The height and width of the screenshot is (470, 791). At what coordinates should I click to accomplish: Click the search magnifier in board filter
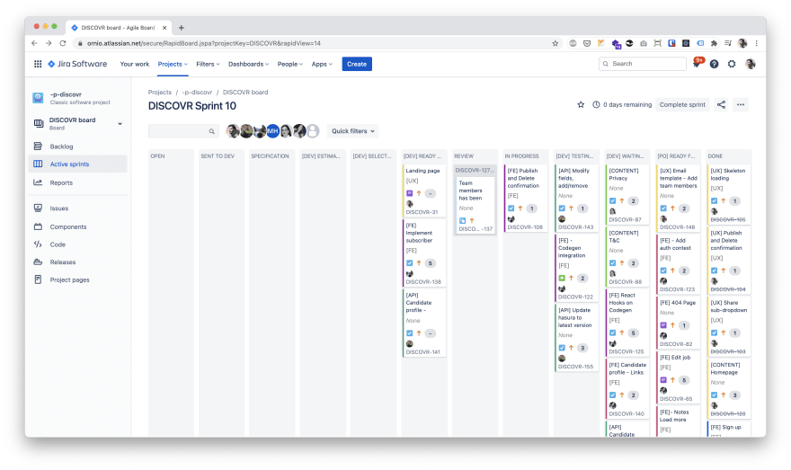[212, 131]
